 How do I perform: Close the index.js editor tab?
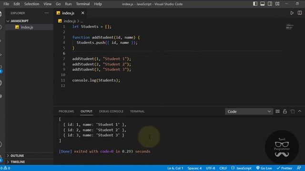coord(82,13)
